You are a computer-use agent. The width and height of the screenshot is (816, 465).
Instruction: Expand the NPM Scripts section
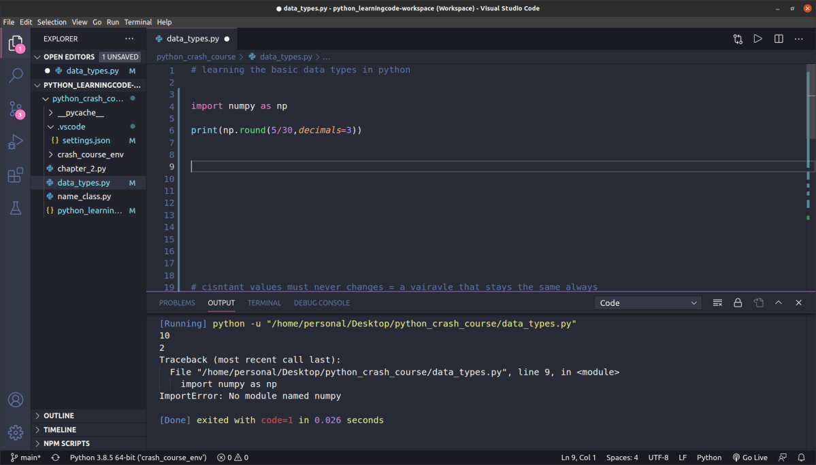tap(88, 444)
